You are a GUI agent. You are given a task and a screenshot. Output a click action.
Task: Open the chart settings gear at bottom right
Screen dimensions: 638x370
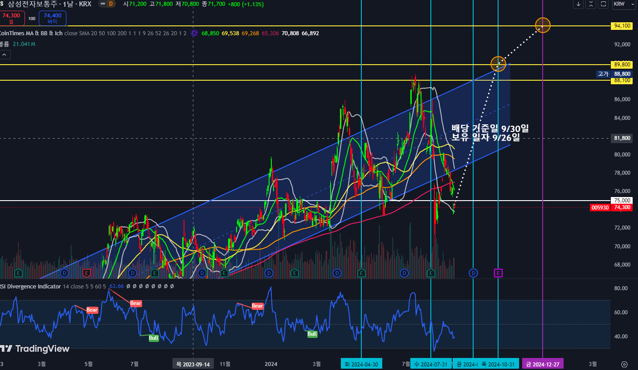[x=624, y=364]
